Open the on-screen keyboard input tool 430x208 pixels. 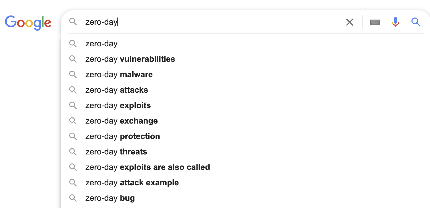coord(375,22)
